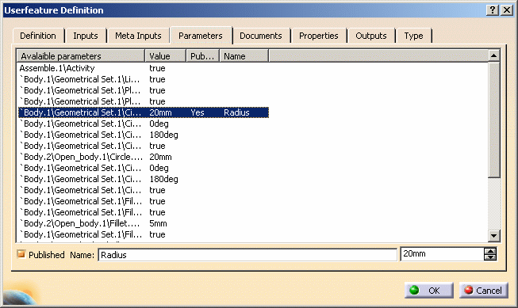Viewport: 518px width, 308px height.
Task: Click inside the Name field containing Radius
Action: pyautogui.click(x=247, y=255)
